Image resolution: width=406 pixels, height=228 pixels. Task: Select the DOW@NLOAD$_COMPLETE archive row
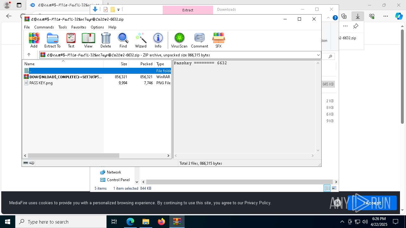[97, 77]
